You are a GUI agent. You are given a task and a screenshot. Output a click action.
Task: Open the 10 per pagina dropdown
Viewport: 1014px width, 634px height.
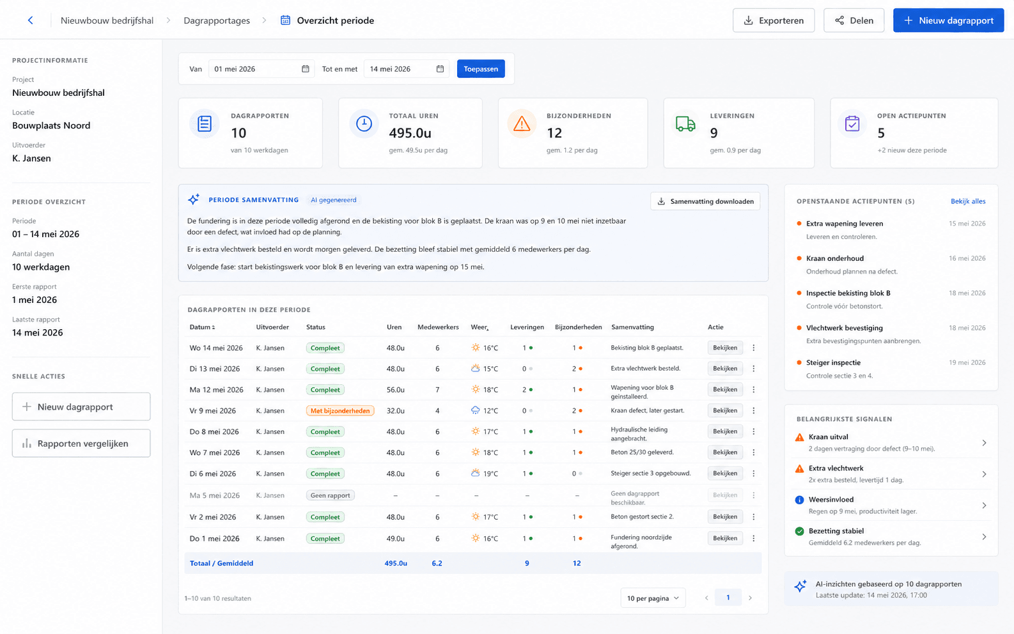click(653, 598)
